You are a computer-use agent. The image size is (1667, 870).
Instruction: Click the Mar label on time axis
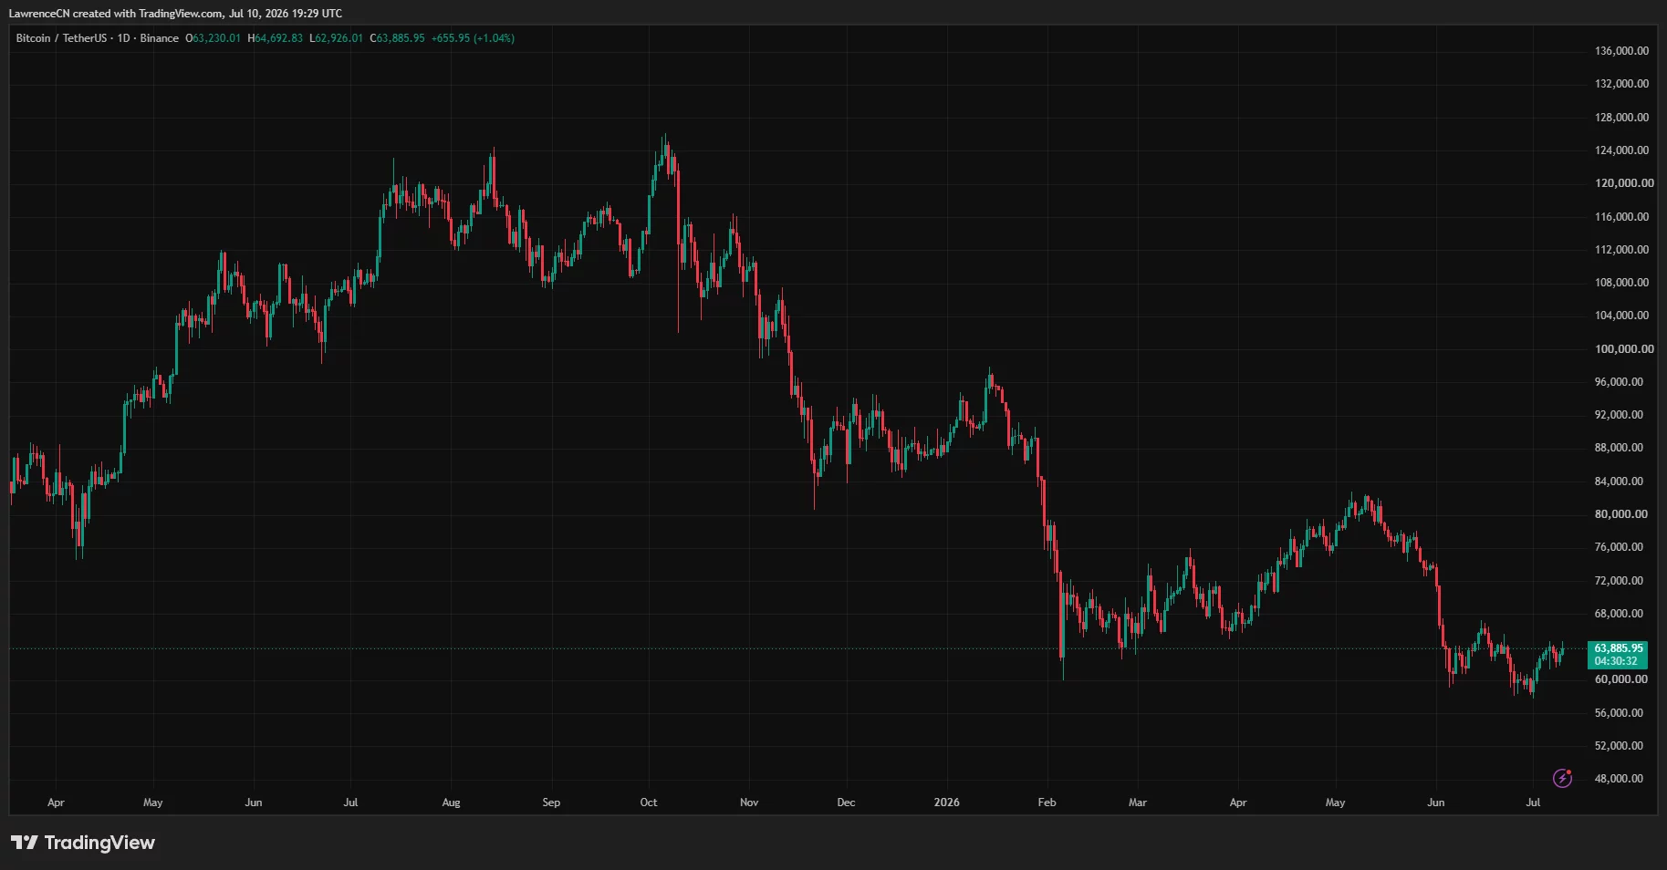pyautogui.click(x=1138, y=803)
